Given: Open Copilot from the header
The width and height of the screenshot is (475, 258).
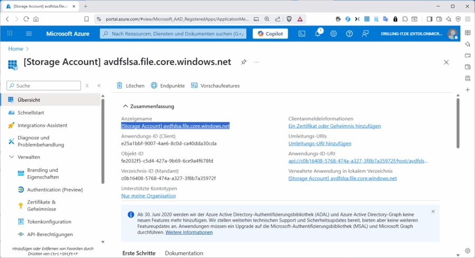Looking at the screenshot, I should (270, 34).
